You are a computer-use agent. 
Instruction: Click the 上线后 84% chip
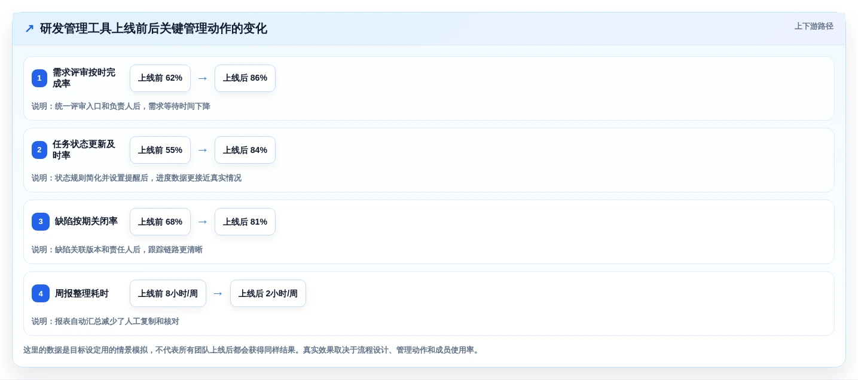pyautogui.click(x=245, y=150)
